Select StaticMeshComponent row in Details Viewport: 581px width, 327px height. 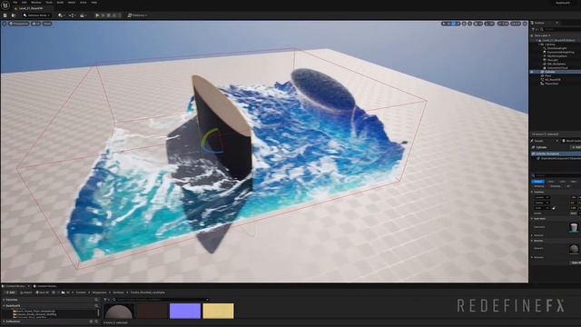pos(560,158)
